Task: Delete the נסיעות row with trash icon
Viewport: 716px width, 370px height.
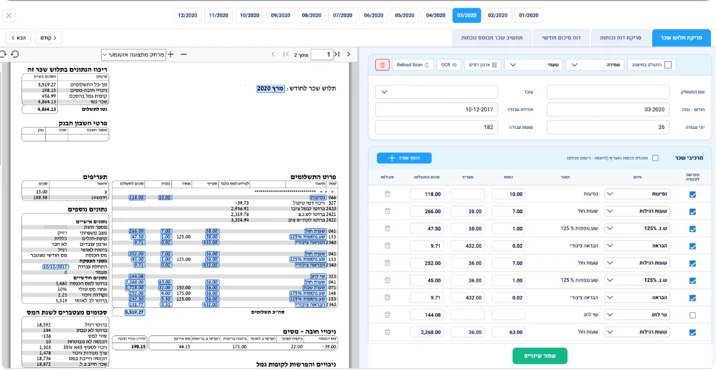Action: (x=387, y=194)
